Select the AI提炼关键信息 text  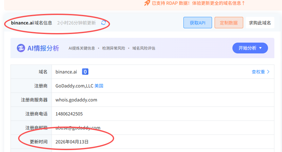(82, 48)
